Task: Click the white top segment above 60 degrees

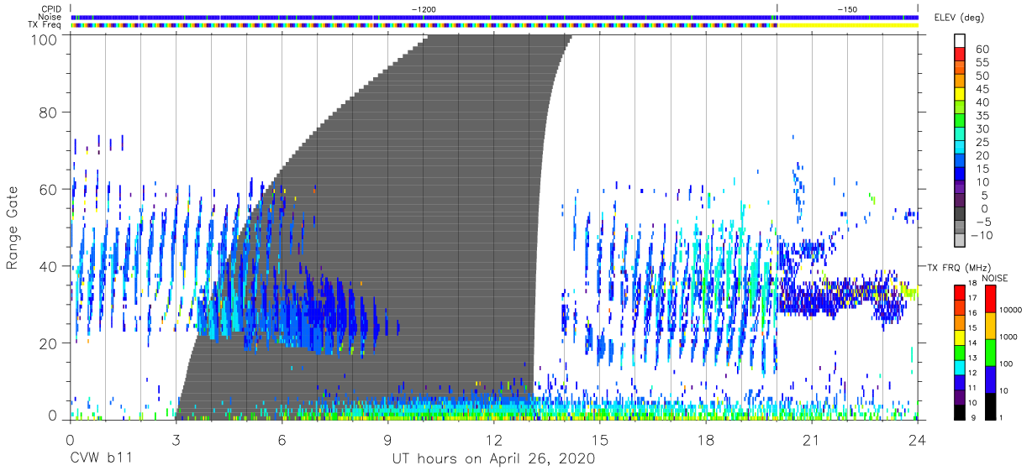Action: 961,41
